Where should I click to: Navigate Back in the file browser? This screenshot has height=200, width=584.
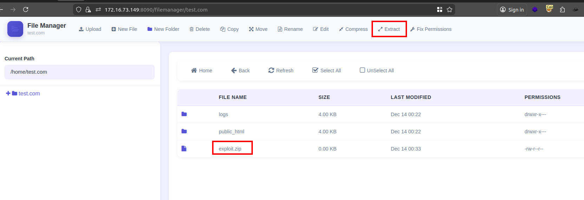[x=241, y=71]
